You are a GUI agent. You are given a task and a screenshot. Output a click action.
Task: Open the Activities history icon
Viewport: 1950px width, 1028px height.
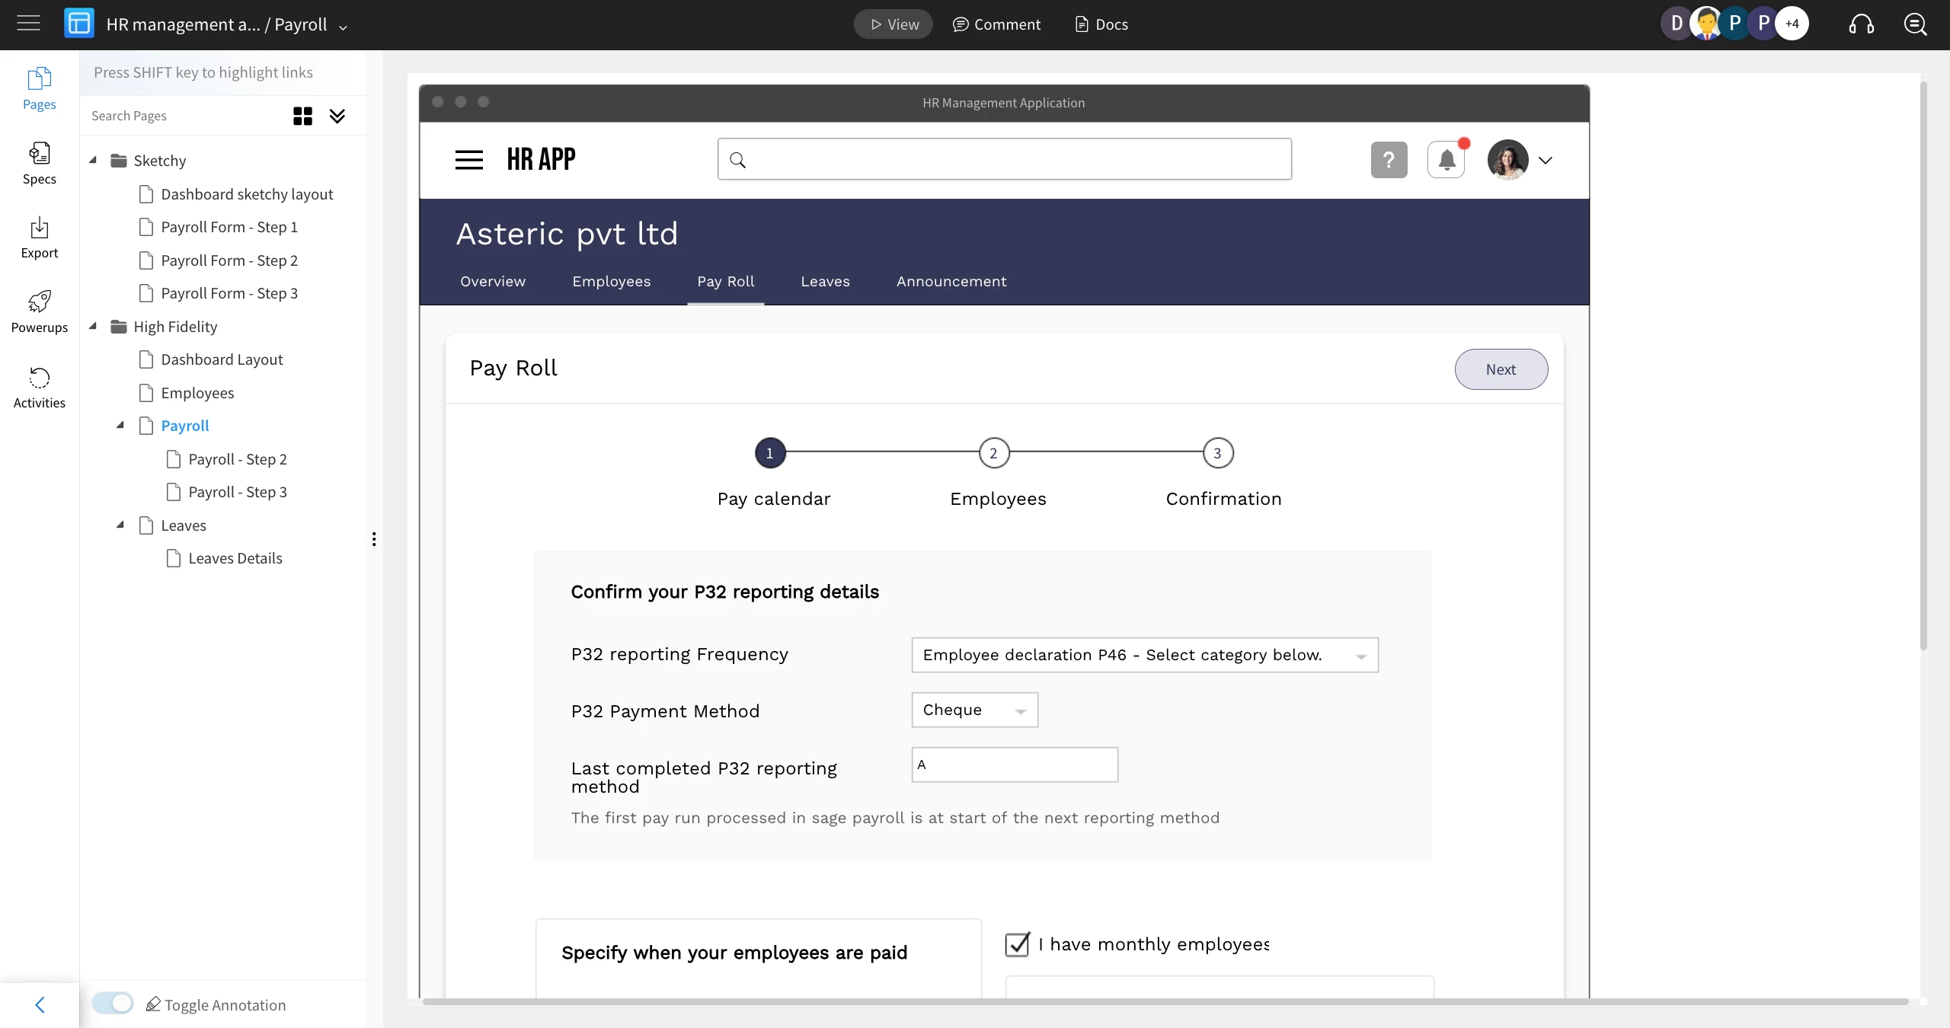39,386
